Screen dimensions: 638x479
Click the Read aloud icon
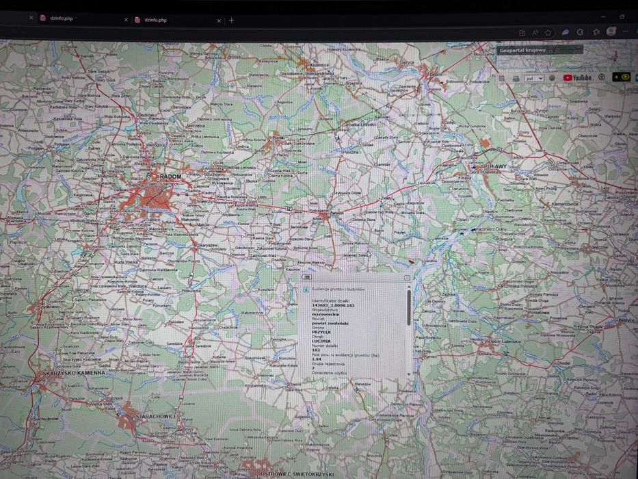(535, 33)
